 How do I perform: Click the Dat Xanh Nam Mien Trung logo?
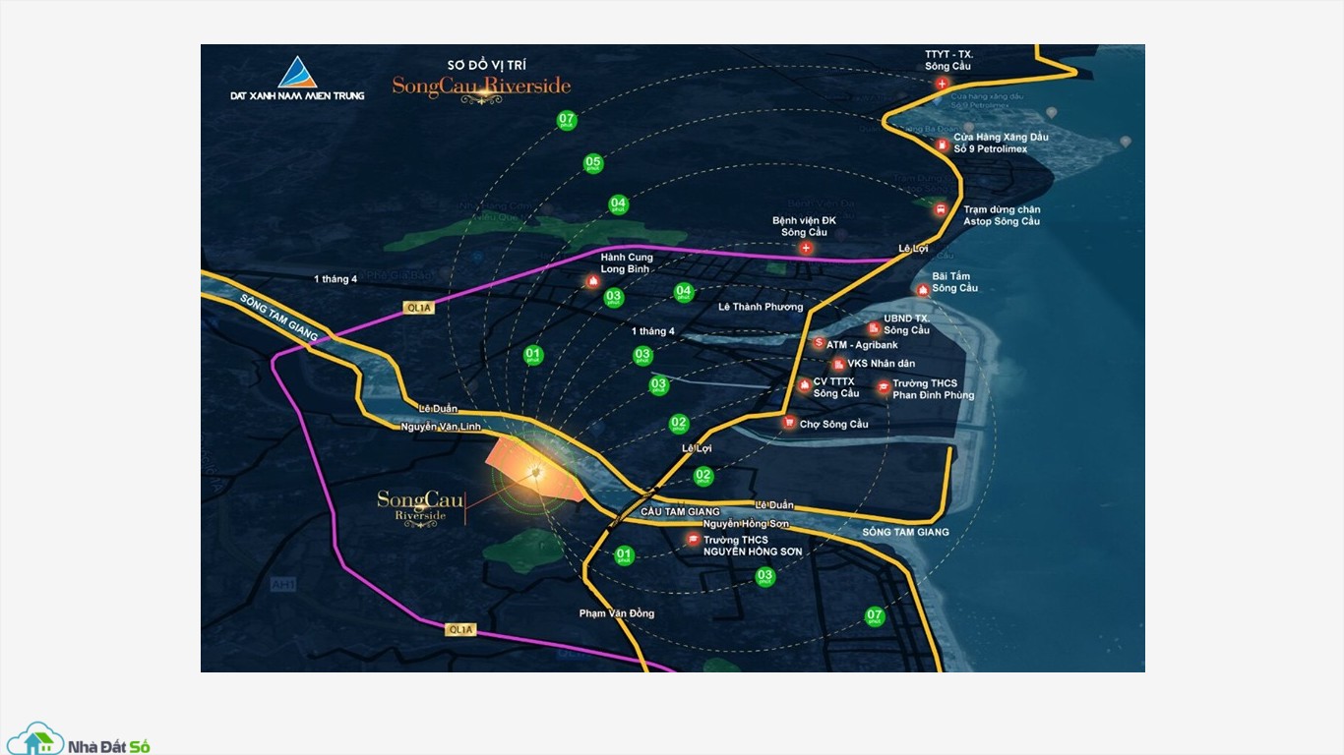pyautogui.click(x=297, y=79)
